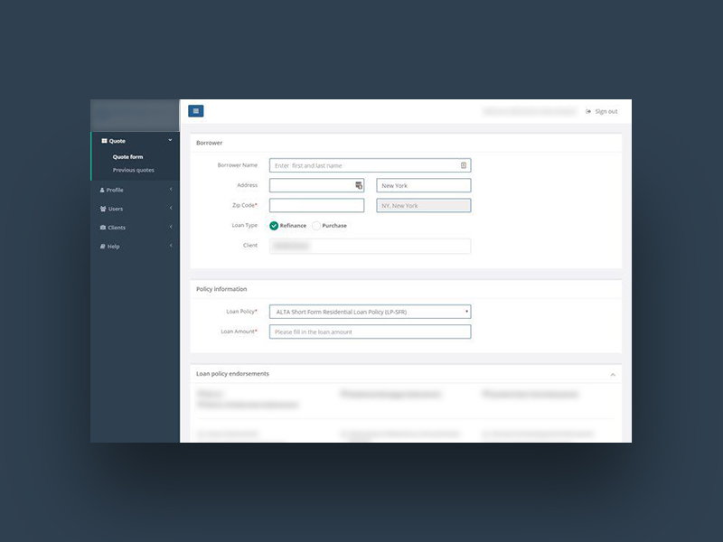Open the Loan Policy dropdown
723x542 pixels.
point(370,312)
